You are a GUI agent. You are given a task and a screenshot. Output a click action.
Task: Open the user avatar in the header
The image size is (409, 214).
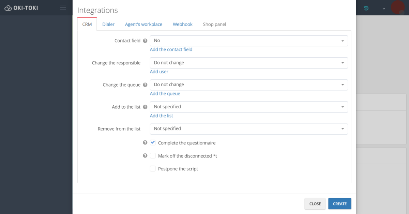pyautogui.click(x=398, y=7)
